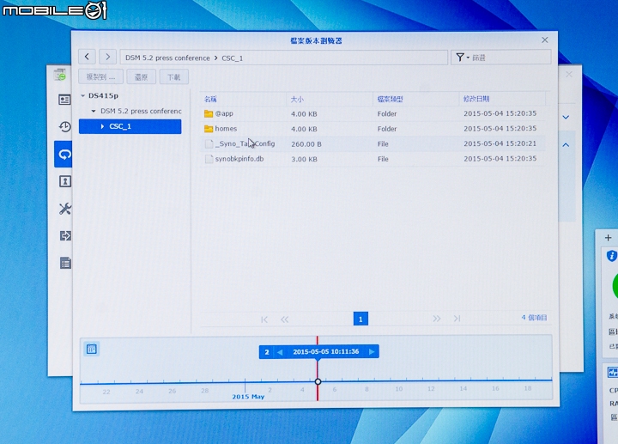Click the 3.00 KB size cell

click(x=304, y=159)
